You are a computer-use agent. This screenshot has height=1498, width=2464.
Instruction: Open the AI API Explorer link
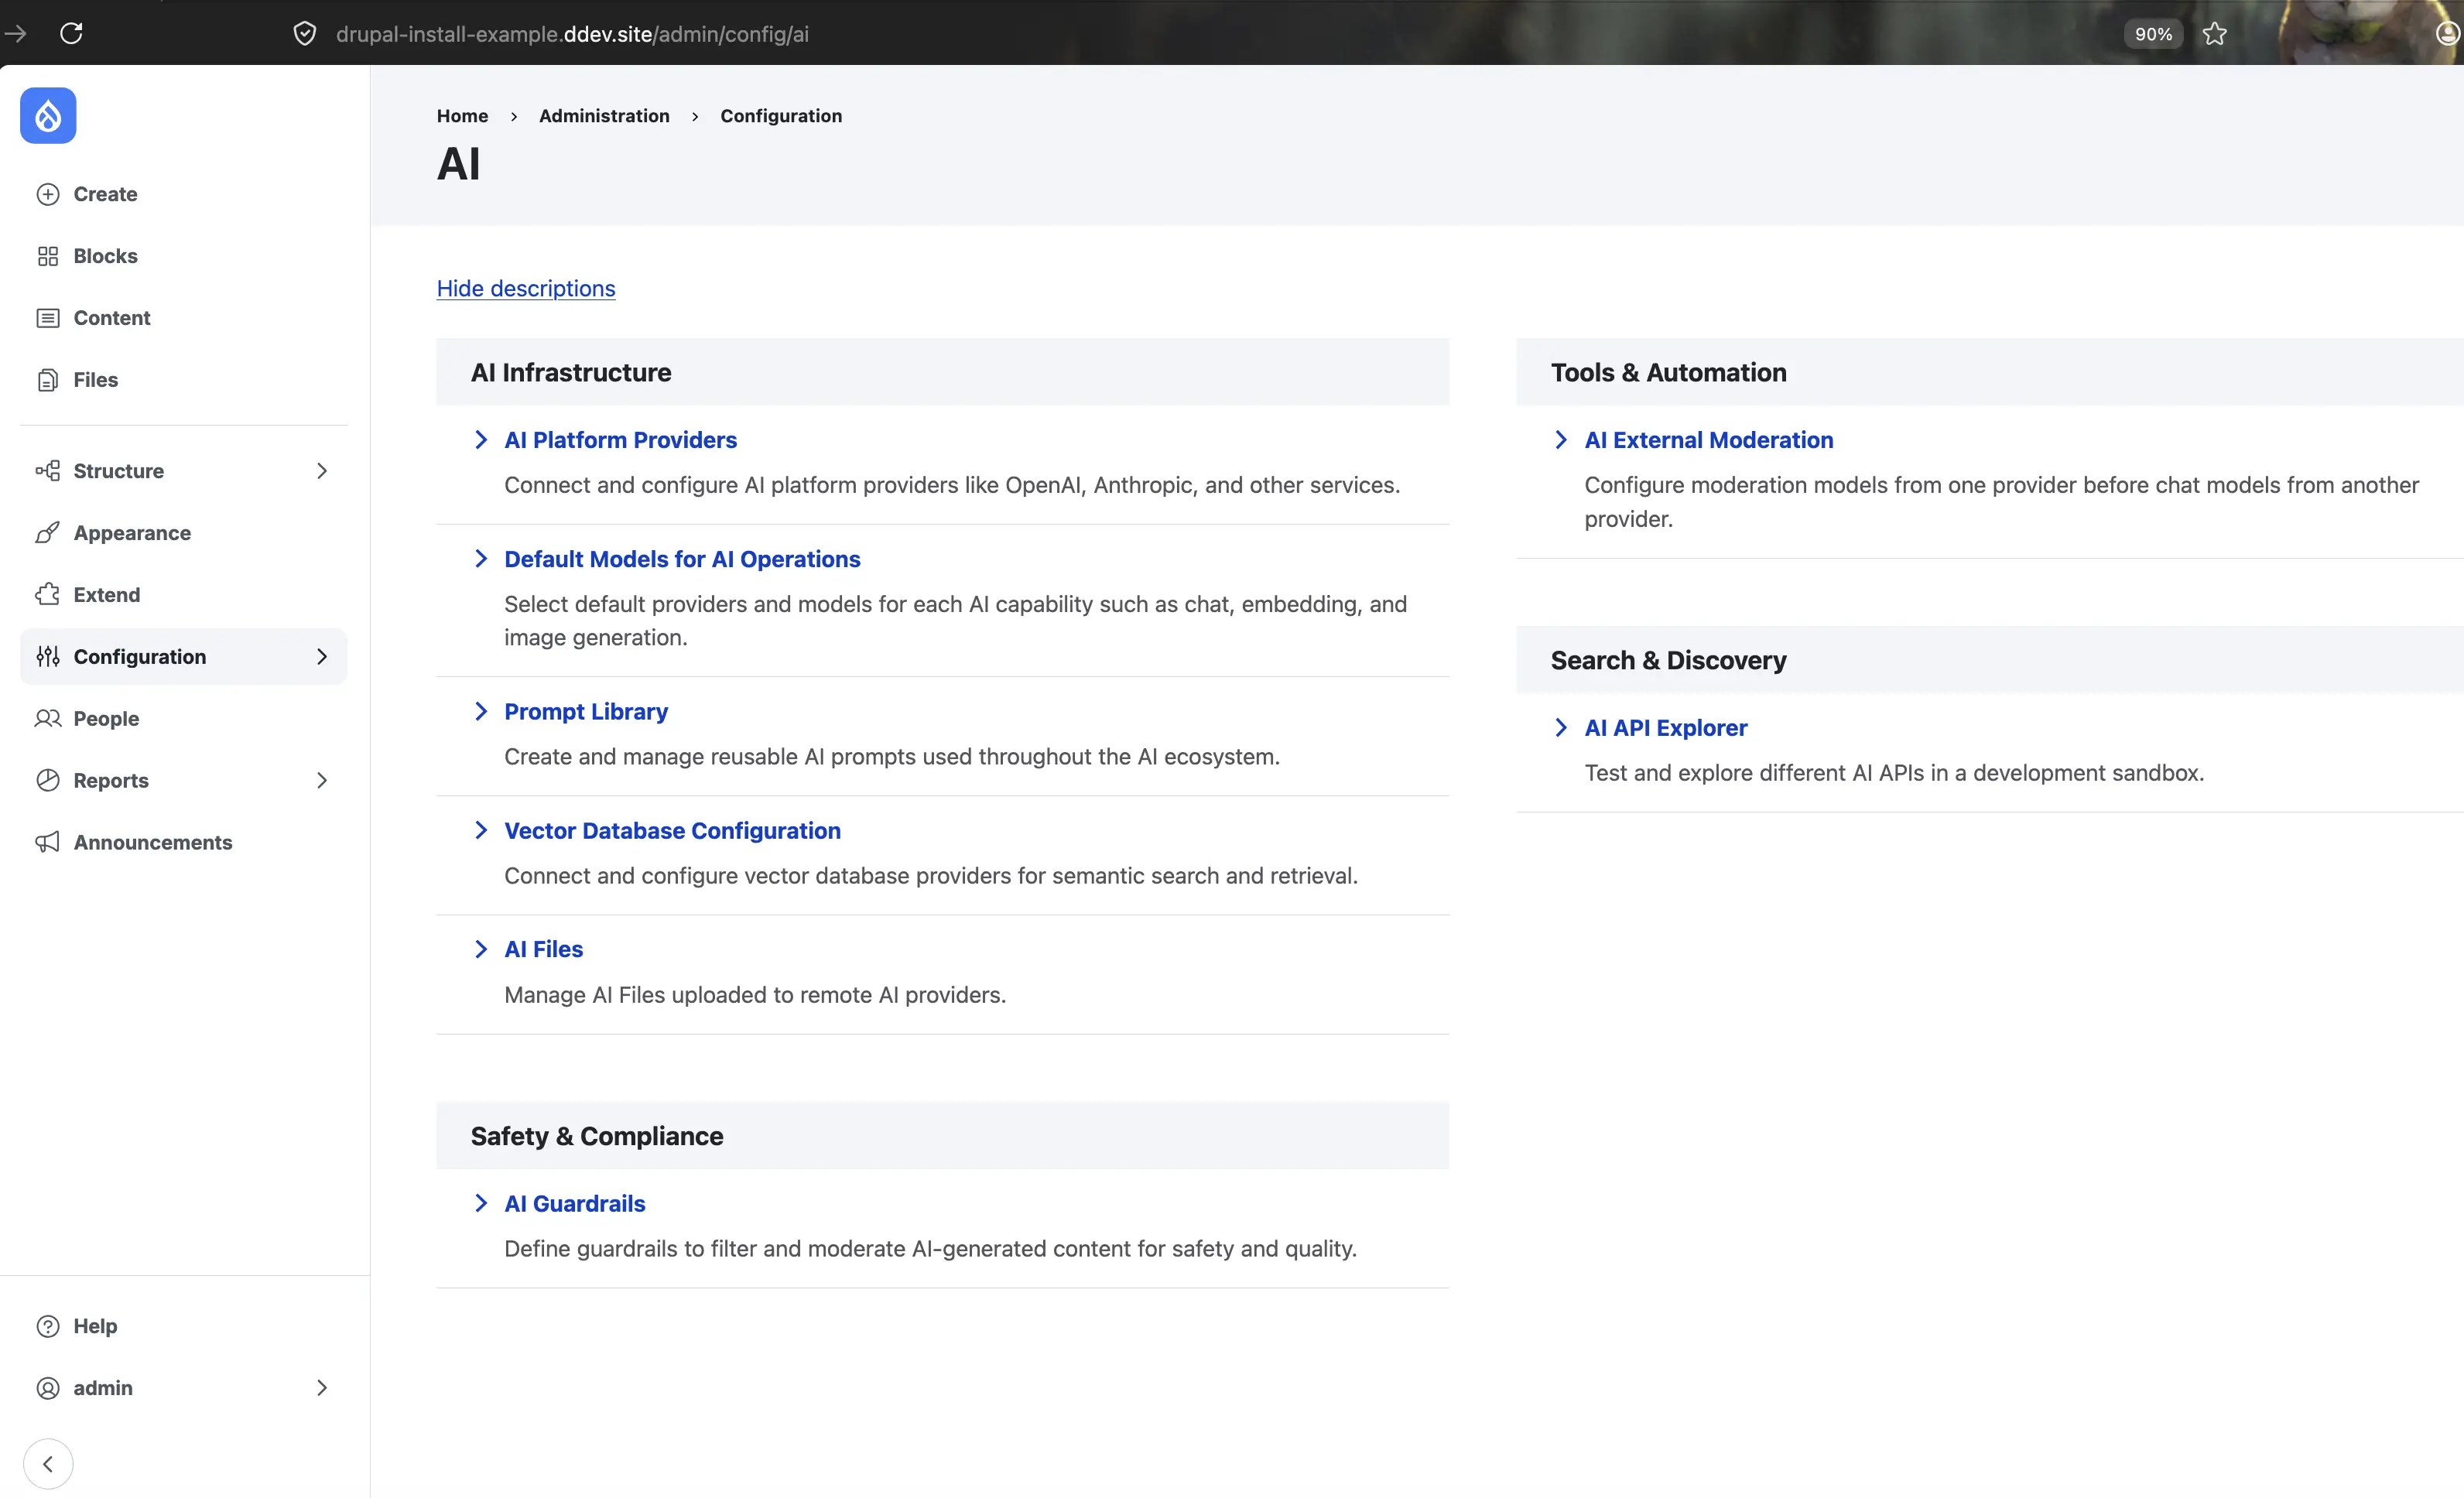point(1666,728)
